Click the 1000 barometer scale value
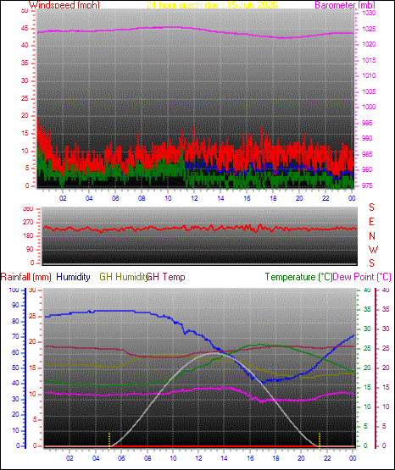Screen dimensions: 395x470 (x=369, y=107)
